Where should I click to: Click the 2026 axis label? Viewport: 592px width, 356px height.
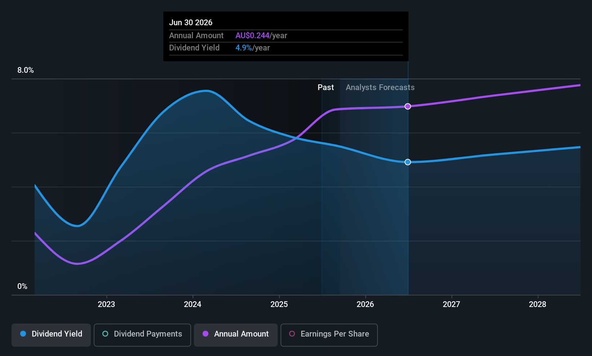click(x=365, y=304)
